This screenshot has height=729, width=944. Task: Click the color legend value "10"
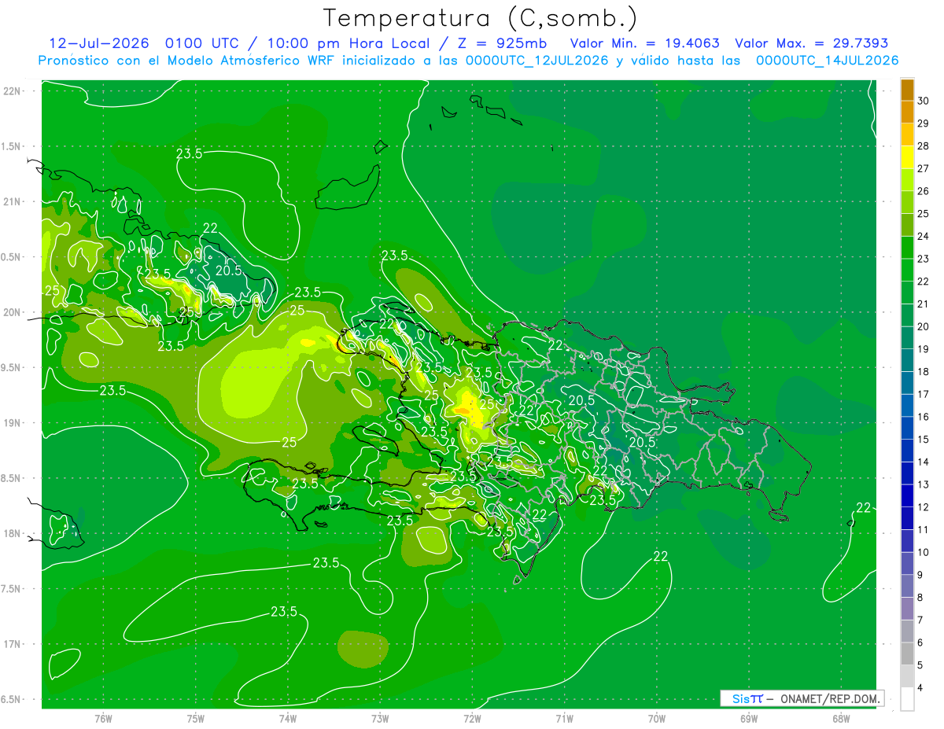coord(924,552)
